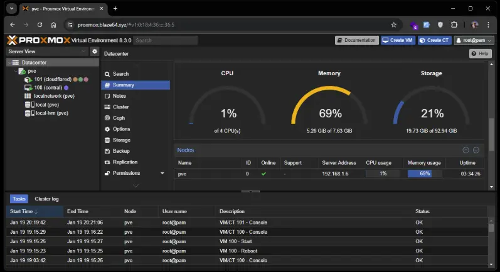
Task: Reload the page with browser refresh icon
Action: pos(40,25)
